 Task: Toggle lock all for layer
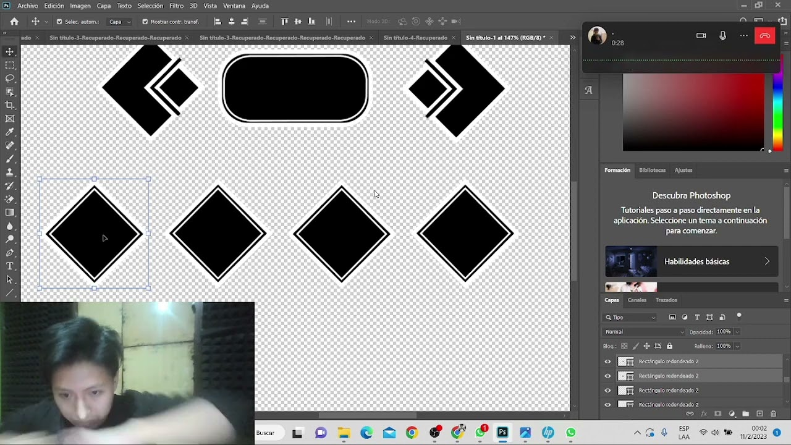pyautogui.click(x=669, y=346)
